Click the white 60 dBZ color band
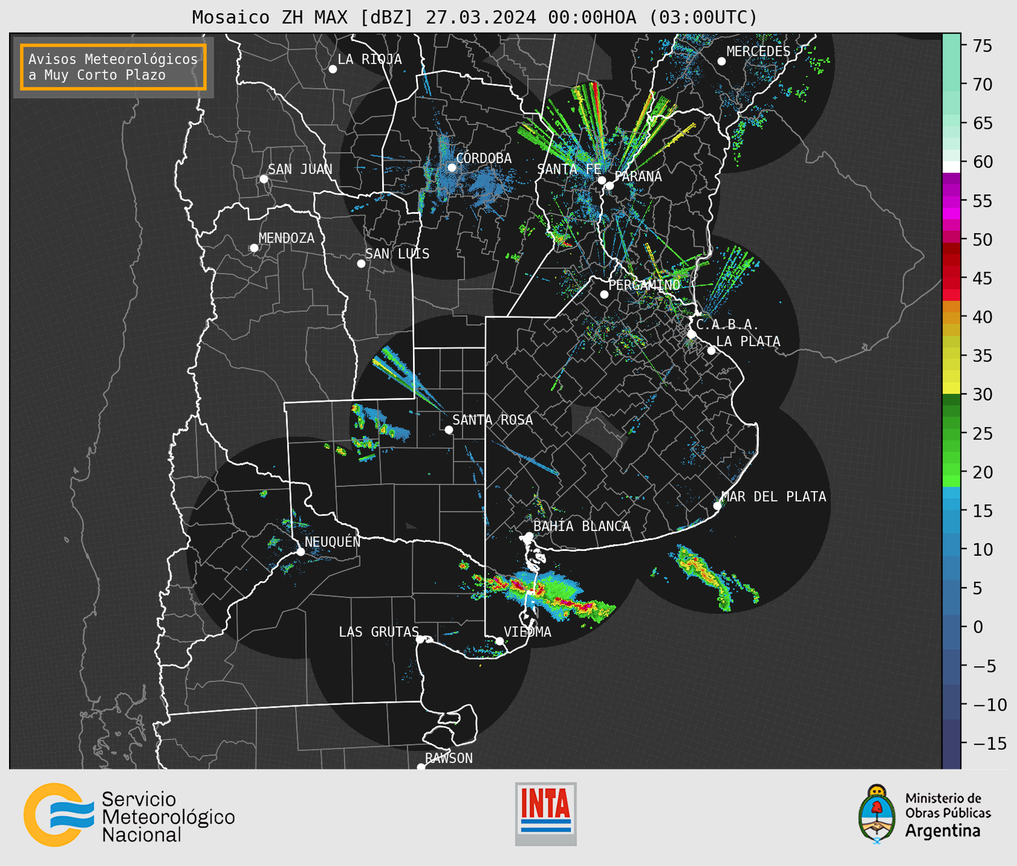 [951, 167]
